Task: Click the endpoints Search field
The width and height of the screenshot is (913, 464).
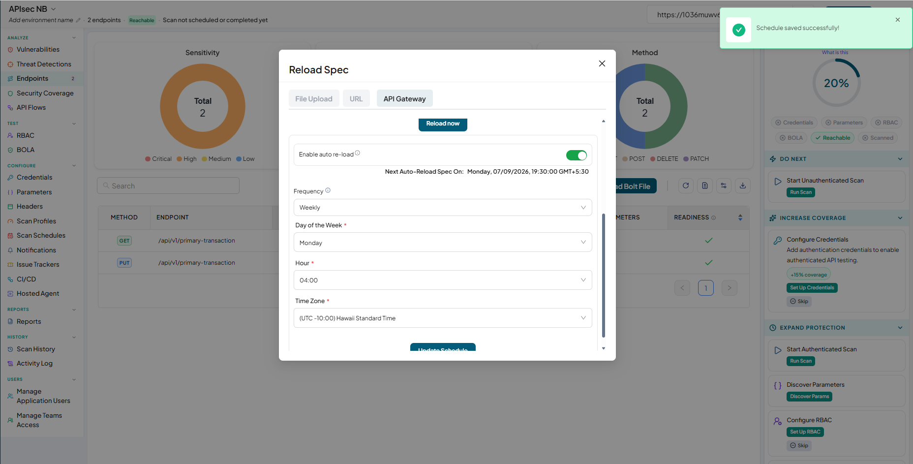Action: pos(168,186)
